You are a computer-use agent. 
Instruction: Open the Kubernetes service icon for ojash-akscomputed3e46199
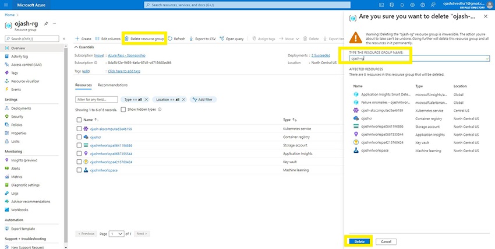pos(86,129)
